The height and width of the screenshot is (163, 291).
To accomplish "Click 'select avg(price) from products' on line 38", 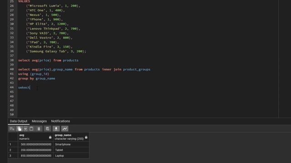I will pos(48,60).
